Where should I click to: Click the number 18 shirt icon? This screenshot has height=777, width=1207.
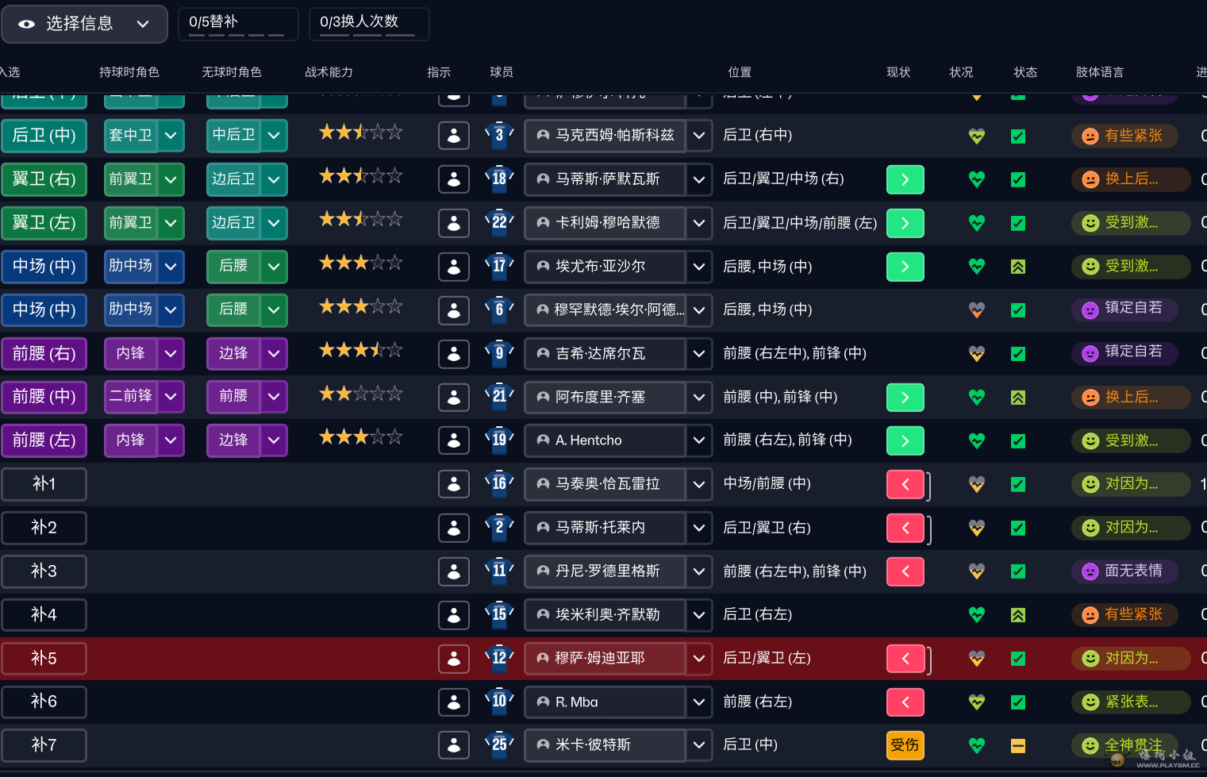(x=499, y=179)
